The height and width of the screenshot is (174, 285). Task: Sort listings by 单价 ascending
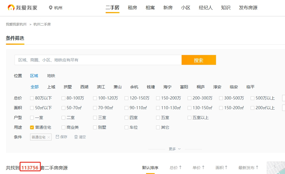pyautogui.click(x=198, y=168)
